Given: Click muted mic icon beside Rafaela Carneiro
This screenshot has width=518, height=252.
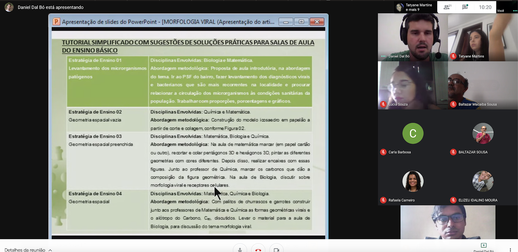Looking at the screenshot, I should coord(383,200).
